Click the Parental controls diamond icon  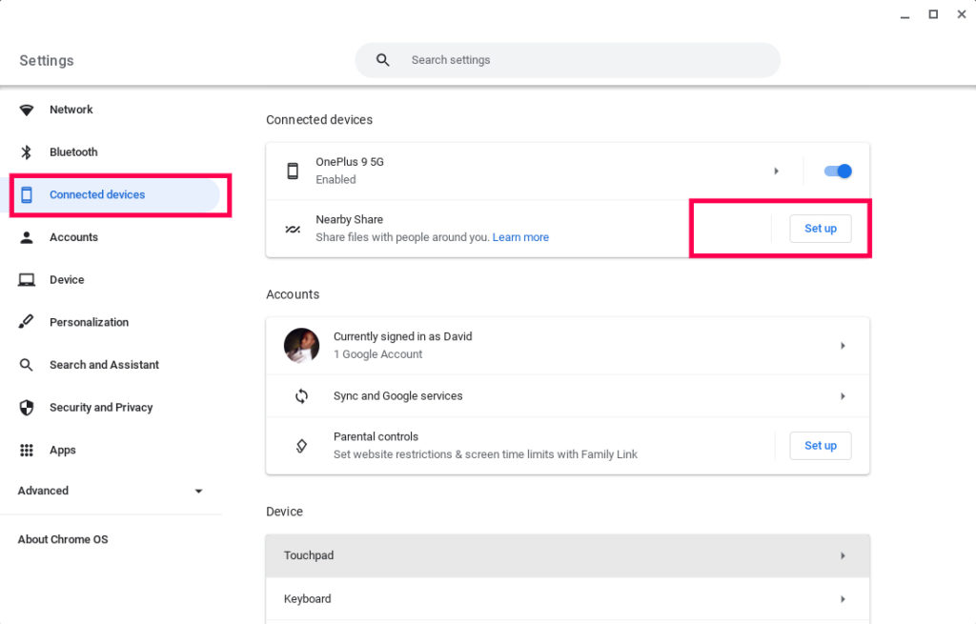click(301, 446)
